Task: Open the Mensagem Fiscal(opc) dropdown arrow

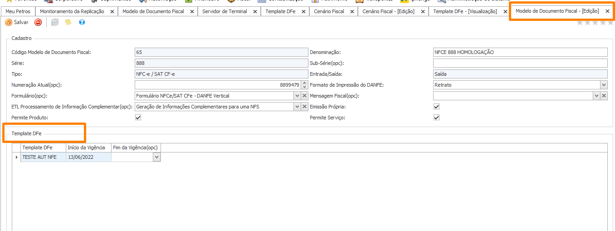Action: click(596, 96)
